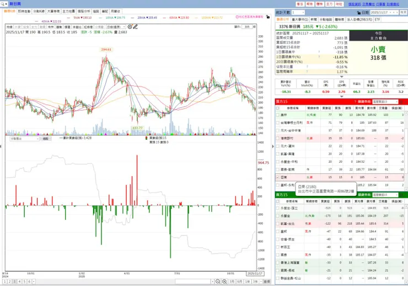The width and height of the screenshot is (408, 286).
Task: Select the pencil drawing tool
Action: tap(135, 27)
